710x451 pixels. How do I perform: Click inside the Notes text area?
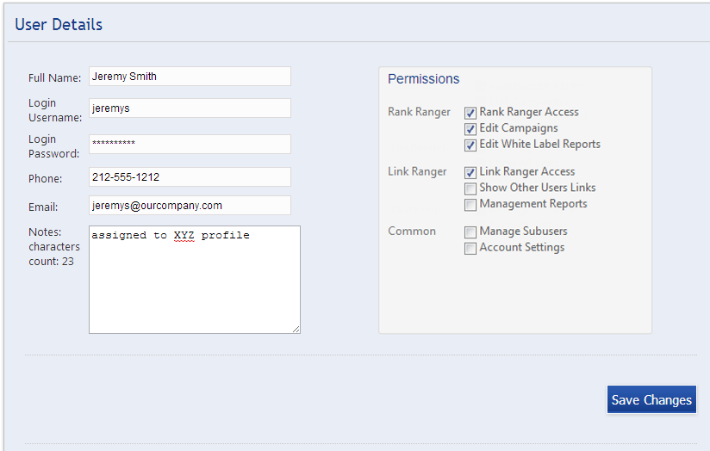click(194, 284)
